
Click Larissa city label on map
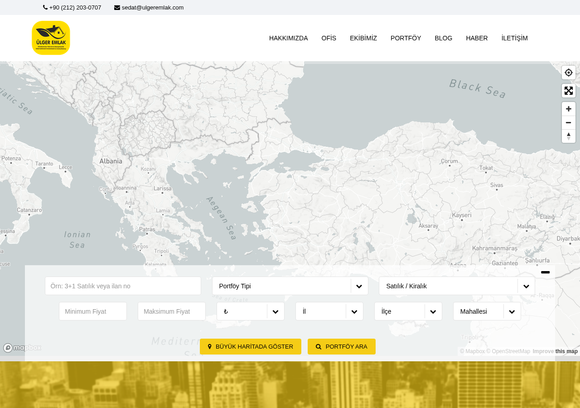coord(163,188)
